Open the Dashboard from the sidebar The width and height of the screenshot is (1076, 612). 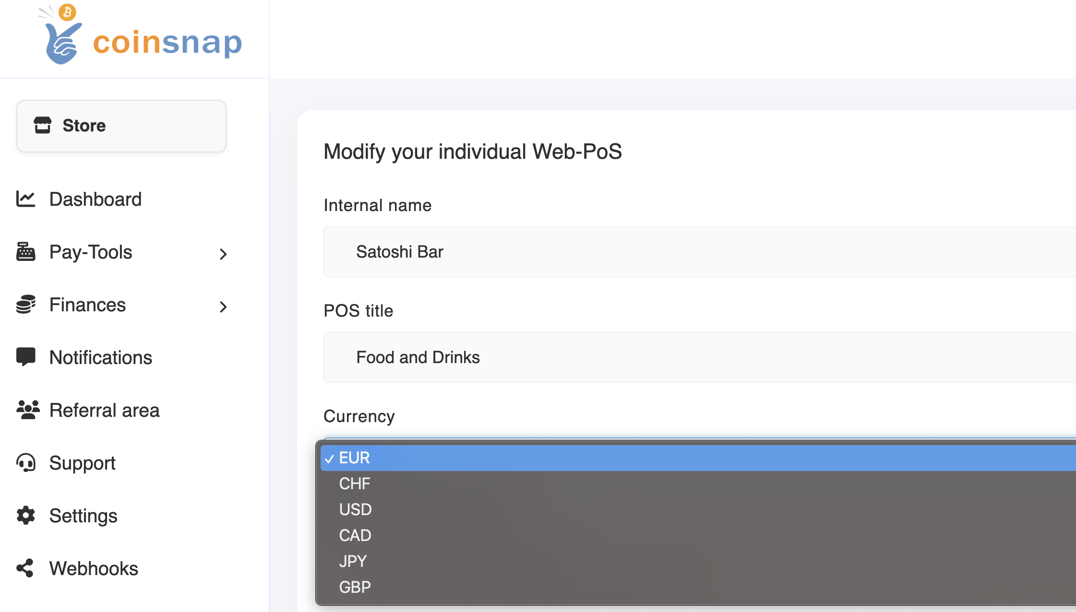[96, 199]
